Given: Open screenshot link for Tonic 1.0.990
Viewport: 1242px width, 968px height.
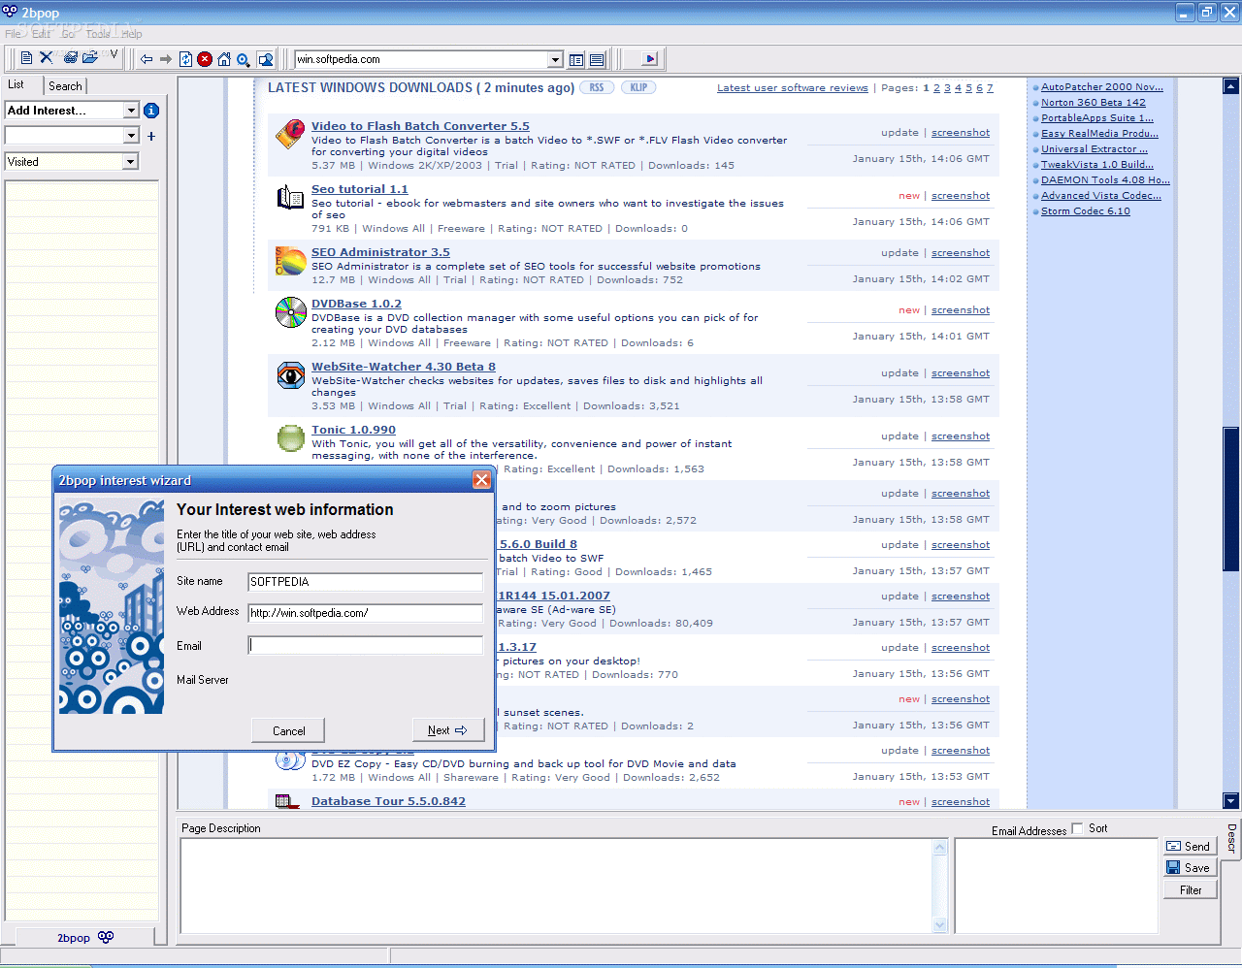Looking at the screenshot, I should [x=961, y=436].
